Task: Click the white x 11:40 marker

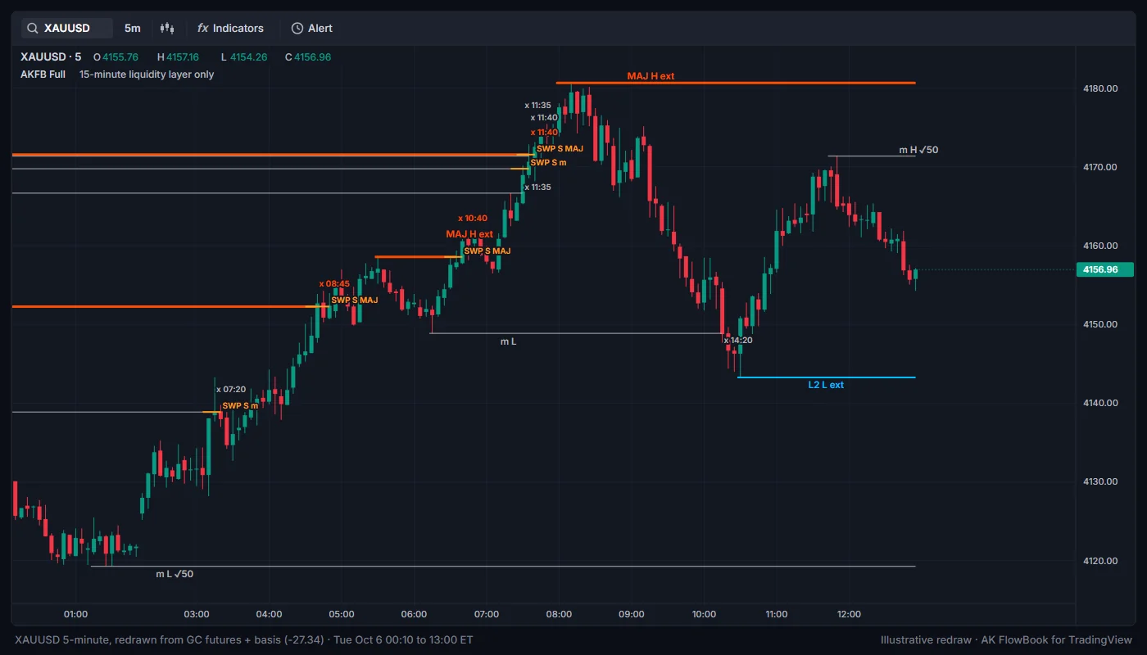Action: coord(544,117)
